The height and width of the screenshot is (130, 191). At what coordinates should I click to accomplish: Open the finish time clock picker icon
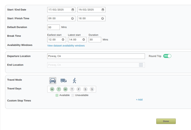[103, 18]
